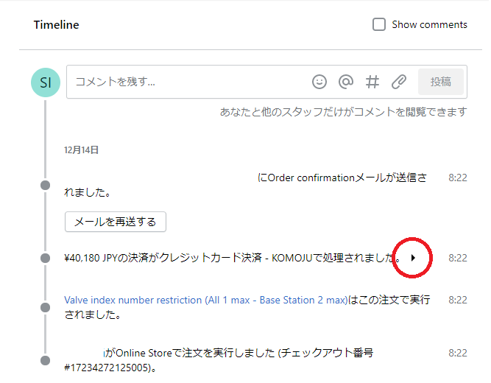
Task: Click the 8:22 time of Online Store entry
Action: click(457, 353)
